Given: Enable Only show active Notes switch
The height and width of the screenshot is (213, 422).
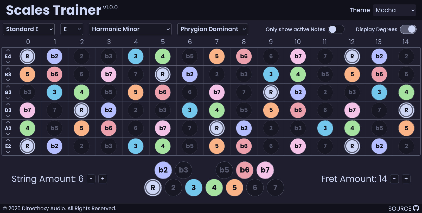Looking at the screenshot, I should (336, 29).
